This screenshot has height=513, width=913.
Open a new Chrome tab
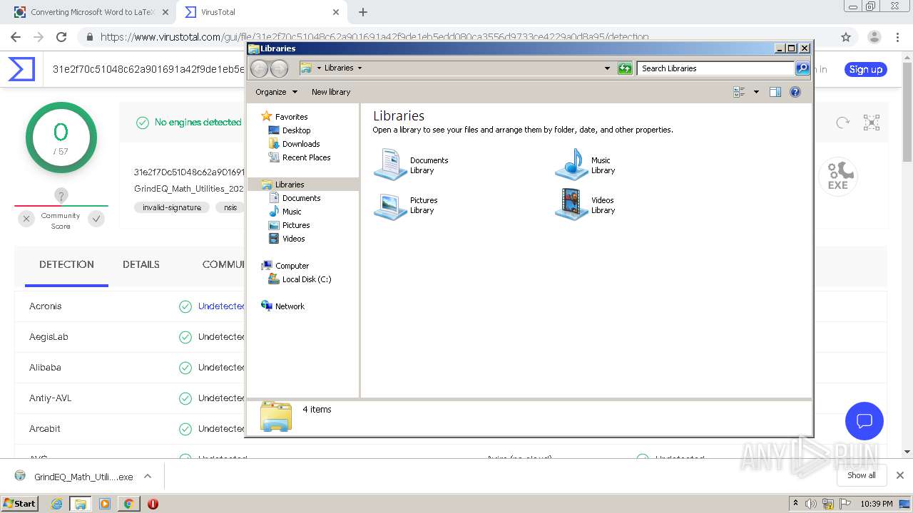(x=363, y=12)
